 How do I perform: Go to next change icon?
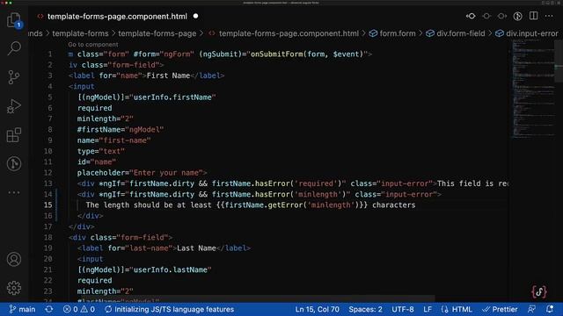[502, 16]
